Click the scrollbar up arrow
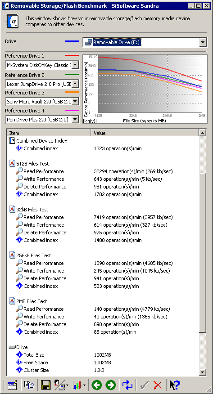This screenshot has width=213, height=394. [x=203, y=133]
